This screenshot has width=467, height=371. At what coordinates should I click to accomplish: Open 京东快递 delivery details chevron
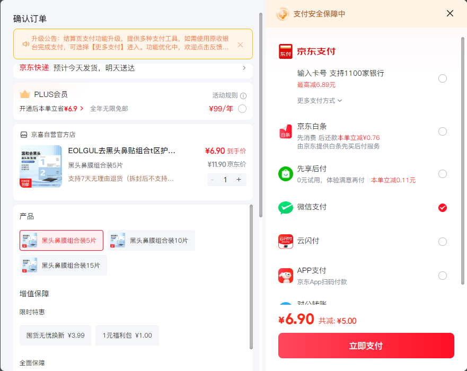(244, 68)
